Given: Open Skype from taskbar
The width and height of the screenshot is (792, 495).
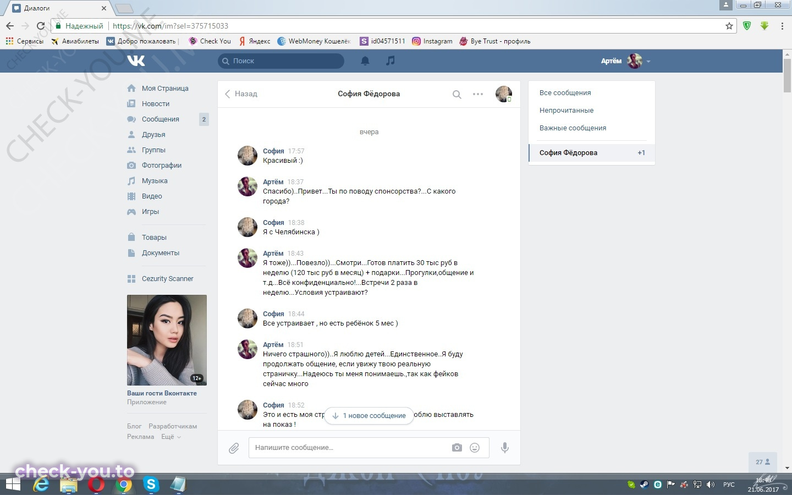Looking at the screenshot, I should tap(151, 485).
